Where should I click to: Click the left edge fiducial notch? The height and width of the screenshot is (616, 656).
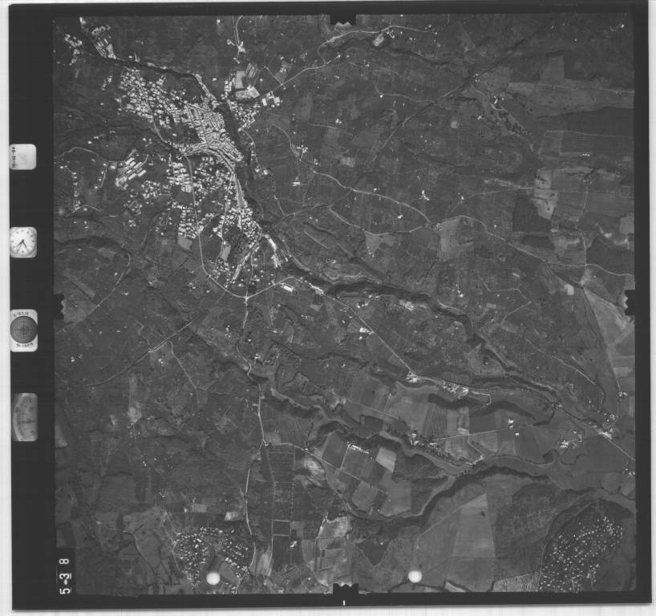(x=58, y=303)
